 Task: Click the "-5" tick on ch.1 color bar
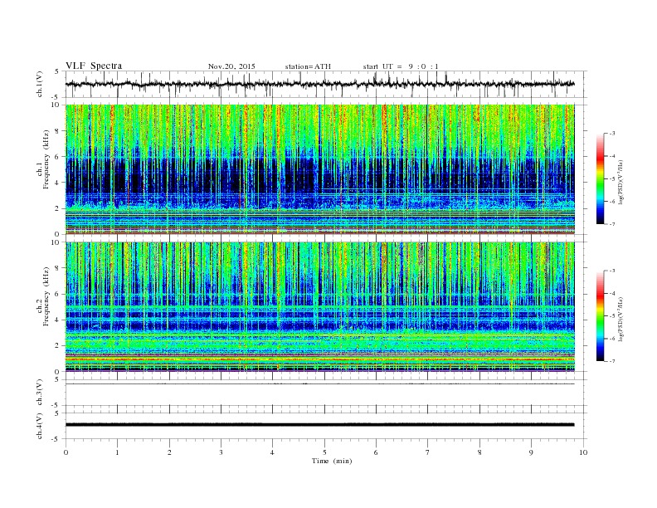coord(612,179)
